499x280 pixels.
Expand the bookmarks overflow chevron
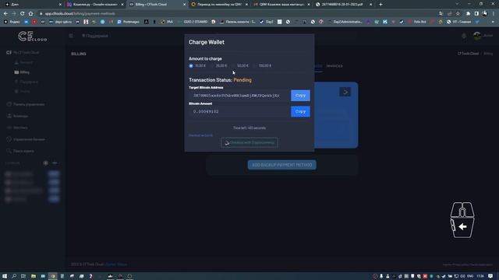click(493, 22)
